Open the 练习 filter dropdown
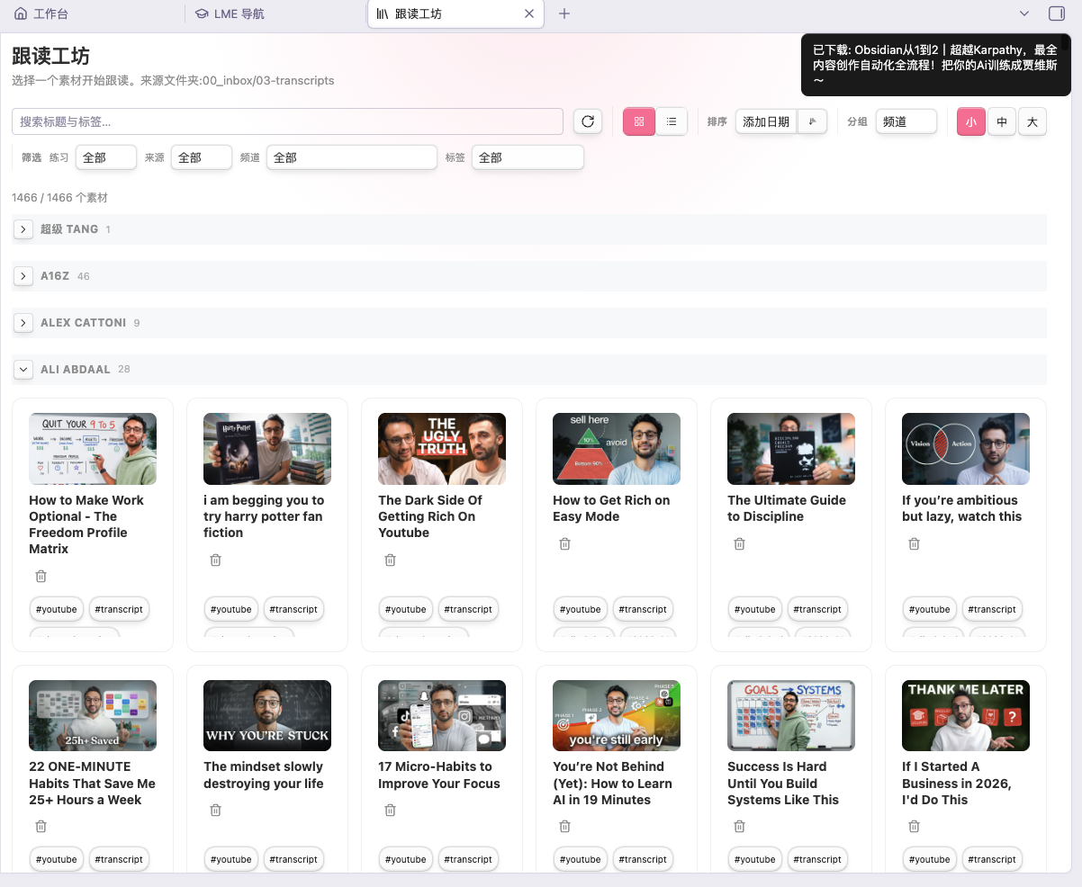 point(106,157)
